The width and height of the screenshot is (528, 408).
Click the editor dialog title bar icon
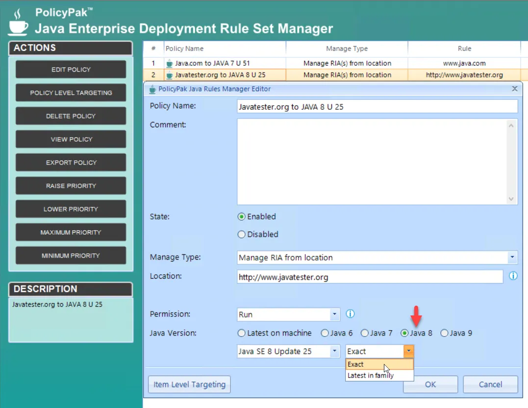(152, 89)
